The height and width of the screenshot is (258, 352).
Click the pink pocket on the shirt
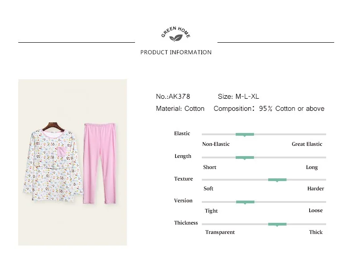coord(61,152)
